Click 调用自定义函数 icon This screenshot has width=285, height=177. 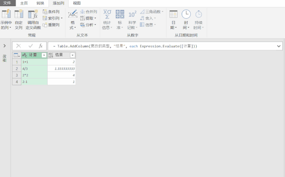point(33,14)
